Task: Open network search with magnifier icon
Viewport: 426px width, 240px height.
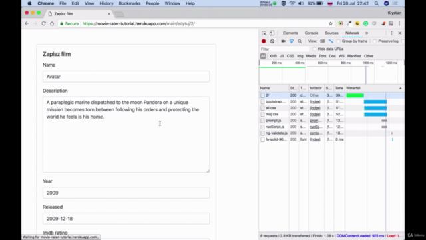Action: (x=300, y=41)
